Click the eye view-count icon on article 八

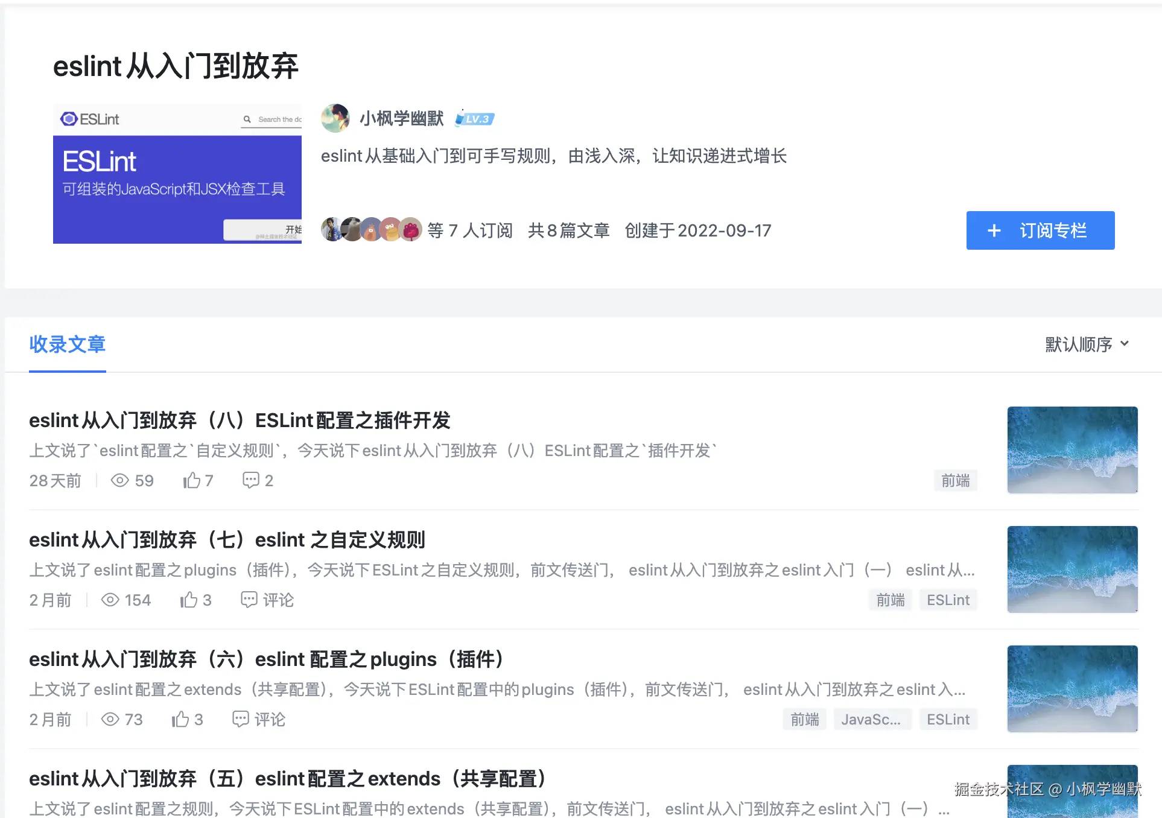tap(119, 480)
